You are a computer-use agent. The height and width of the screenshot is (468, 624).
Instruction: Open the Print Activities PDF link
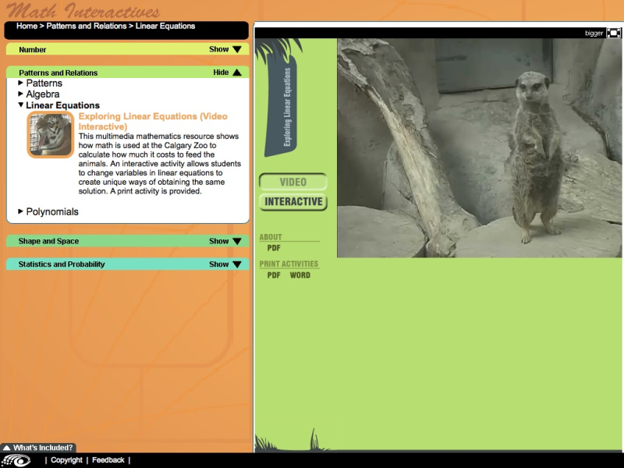pos(274,275)
